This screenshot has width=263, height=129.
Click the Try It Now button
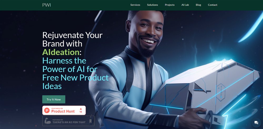(x=54, y=99)
